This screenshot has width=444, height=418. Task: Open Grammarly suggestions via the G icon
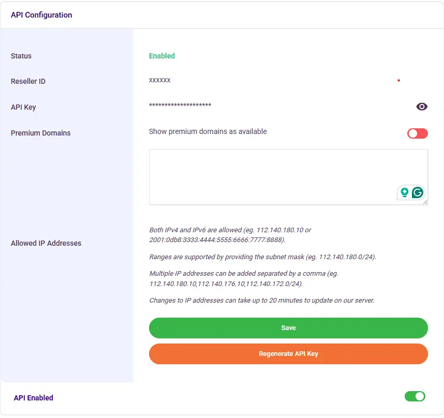click(x=417, y=192)
